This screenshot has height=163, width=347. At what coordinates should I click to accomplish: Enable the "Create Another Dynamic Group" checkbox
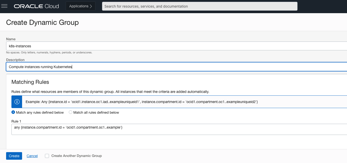[x=47, y=156]
